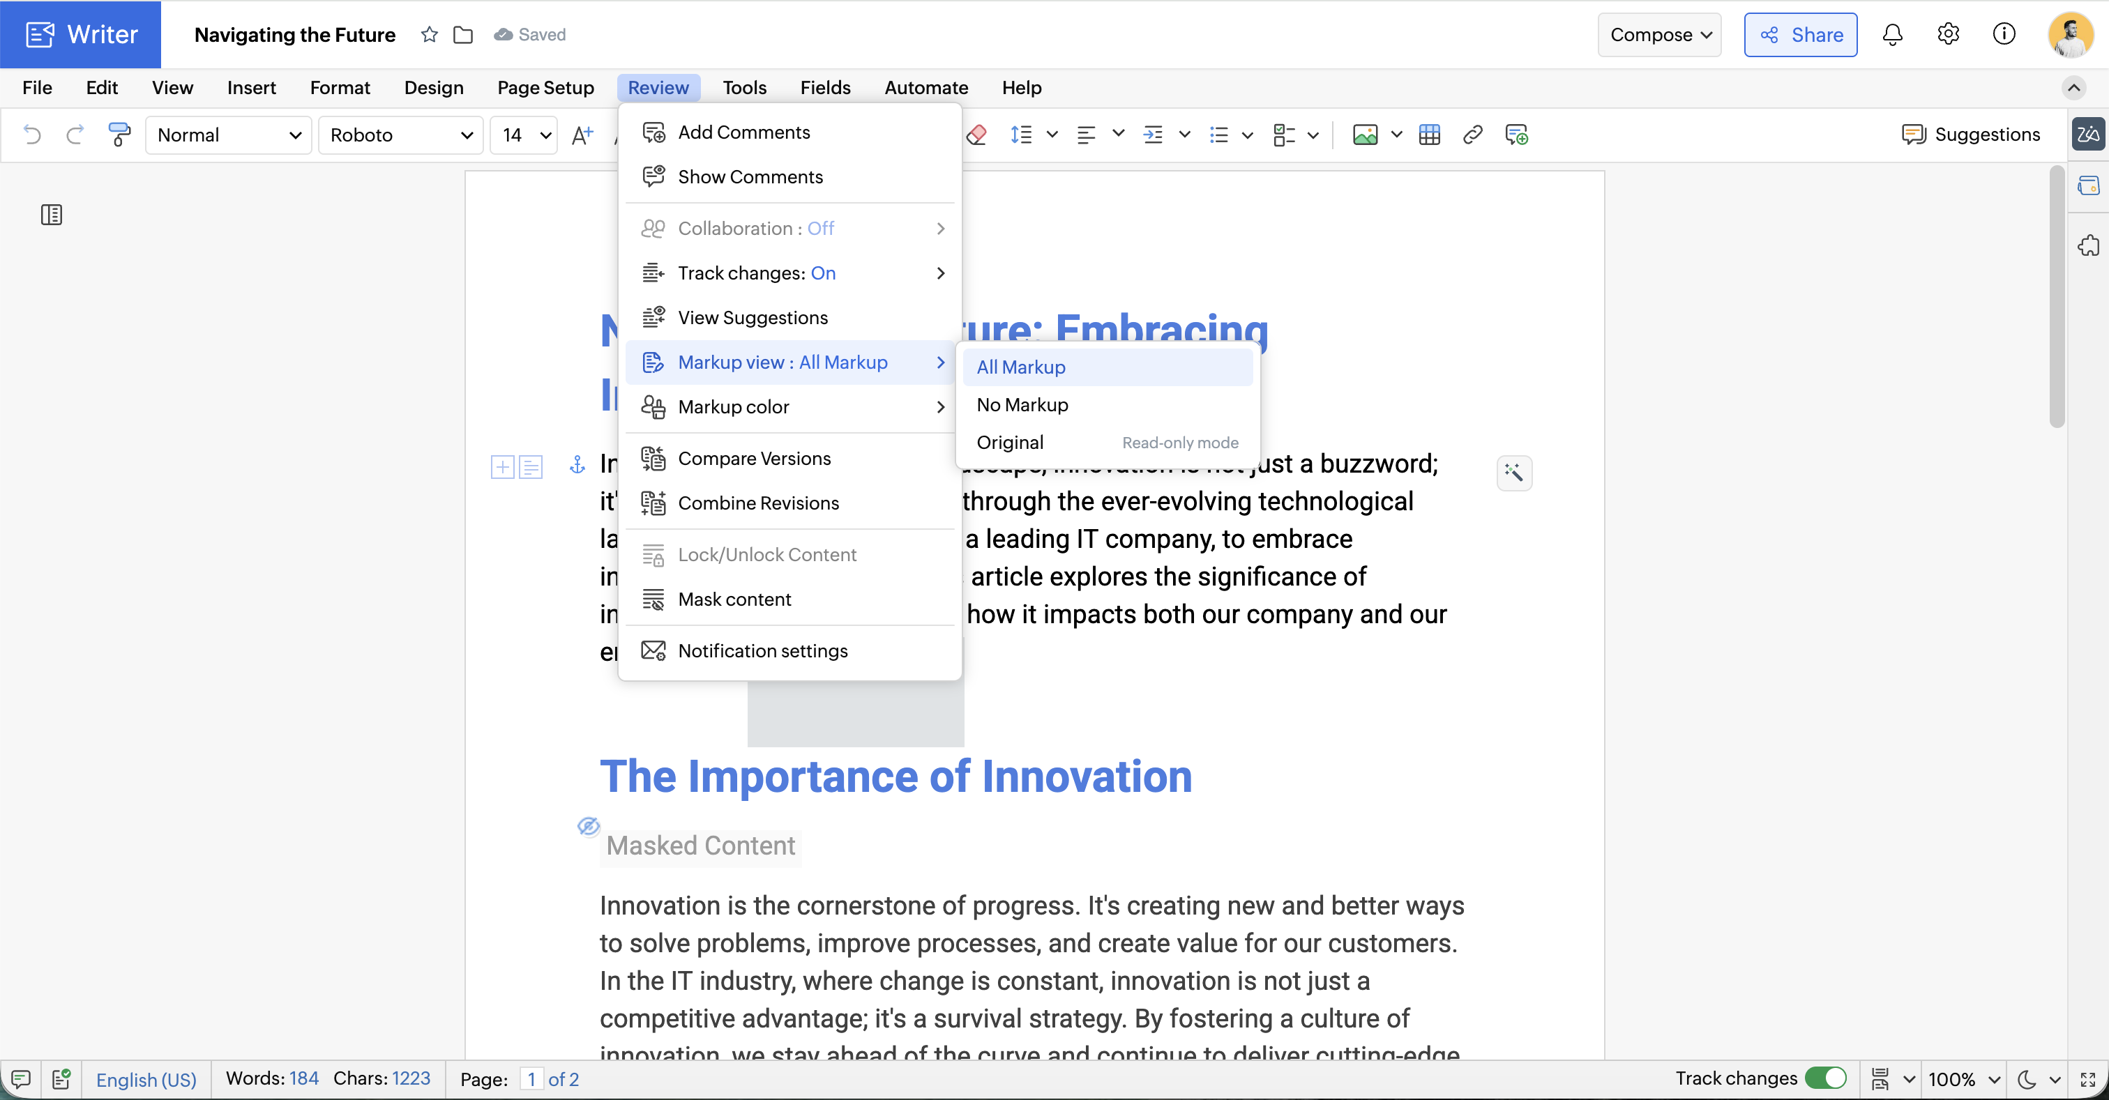Click the insert table icon
Viewport: 2109px width, 1100px height.
click(1430, 135)
